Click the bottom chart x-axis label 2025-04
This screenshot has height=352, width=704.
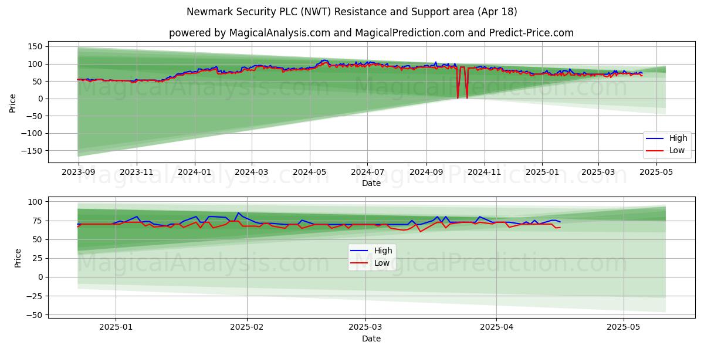click(497, 327)
